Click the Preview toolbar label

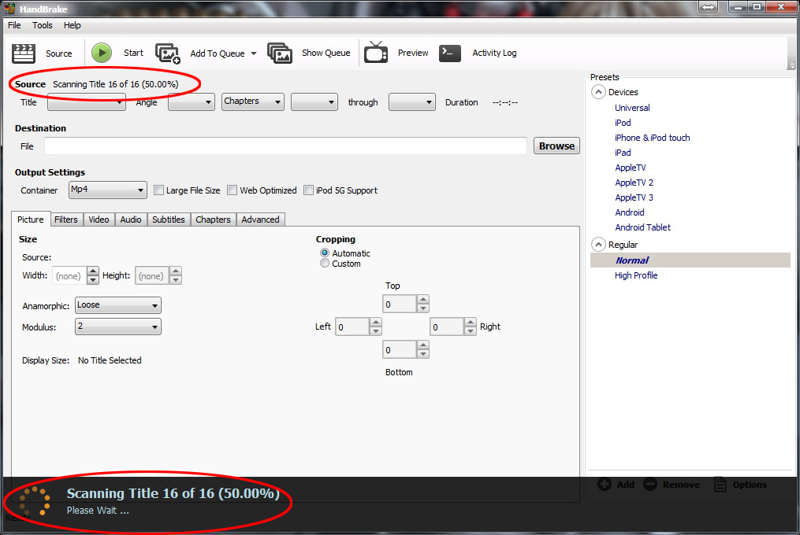pyautogui.click(x=413, y=53)
